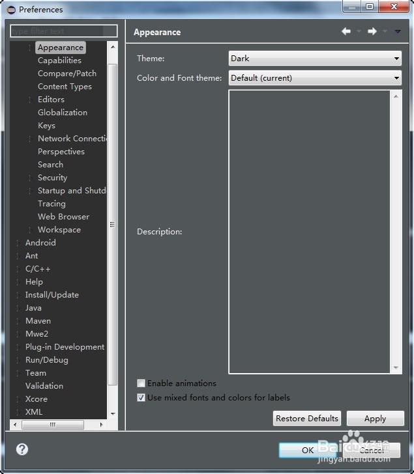Click the tree vertical scrollbar thumb
Viewport: 414px width, 474px height.
tap(112, 225)
